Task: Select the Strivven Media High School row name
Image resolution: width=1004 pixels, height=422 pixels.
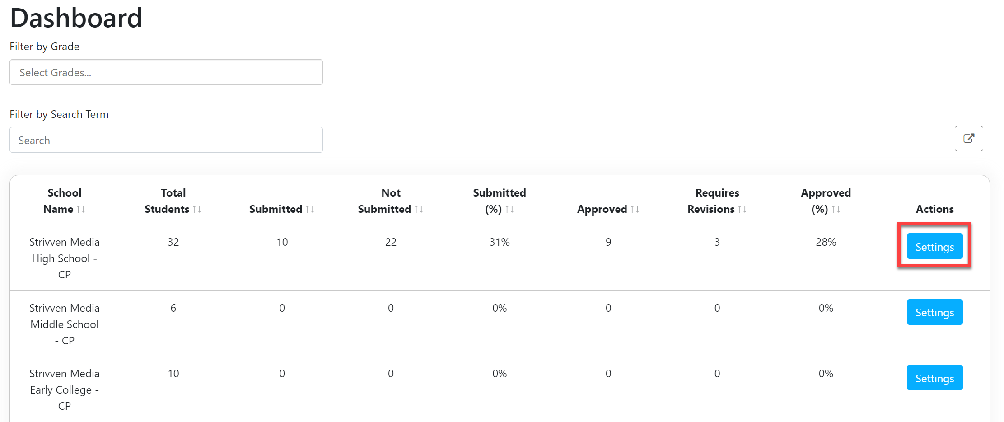Action: coord(65,258)
